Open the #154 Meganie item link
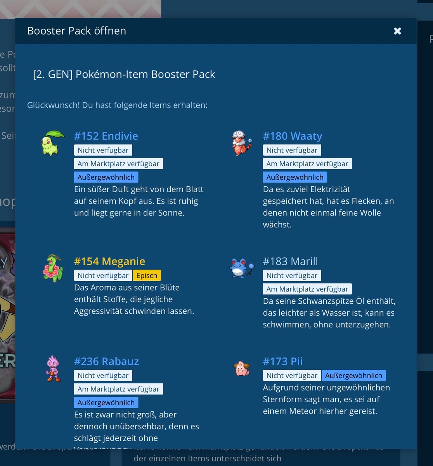This screenshot has height=466, width=433. pos(109,261)
